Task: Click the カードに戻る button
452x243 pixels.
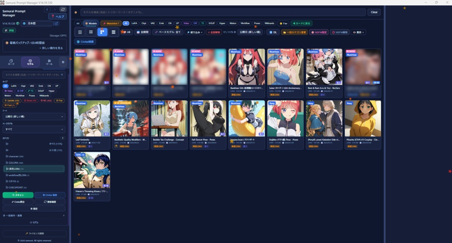Action: coord(301,23)
